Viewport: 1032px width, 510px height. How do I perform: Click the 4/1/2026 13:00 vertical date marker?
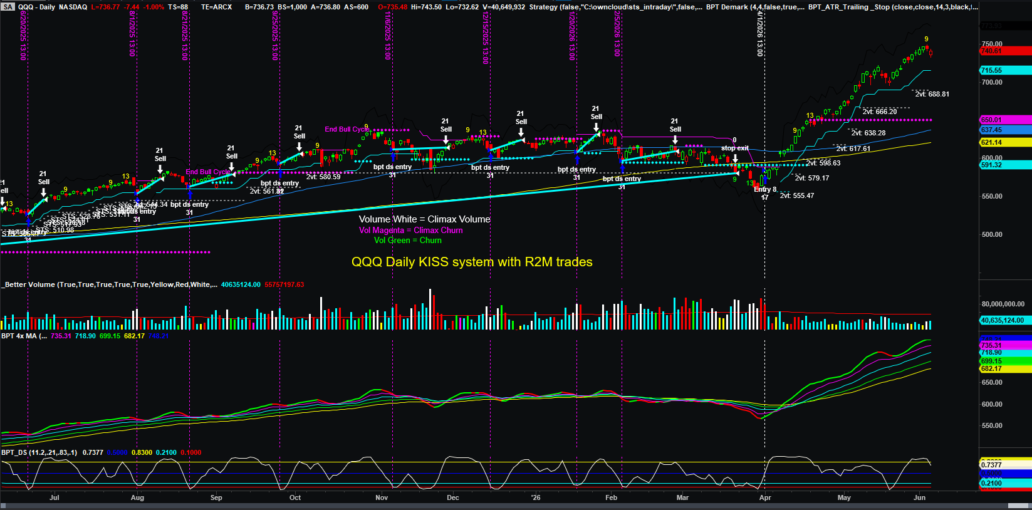[x=759, y=34]
